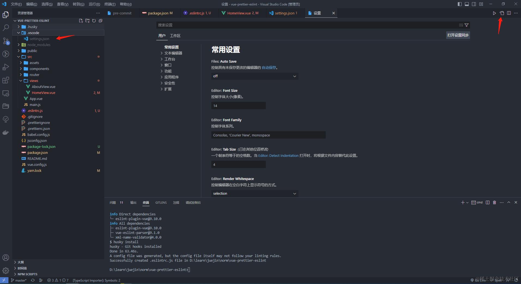Screen dimensions: 521x284
Task: Click the 打开设置同步 button
Action: pos(458,35)
